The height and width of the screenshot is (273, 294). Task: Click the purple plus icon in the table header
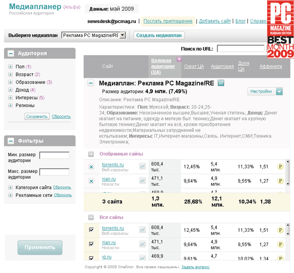pyautogui.click(x=179, y=59)
